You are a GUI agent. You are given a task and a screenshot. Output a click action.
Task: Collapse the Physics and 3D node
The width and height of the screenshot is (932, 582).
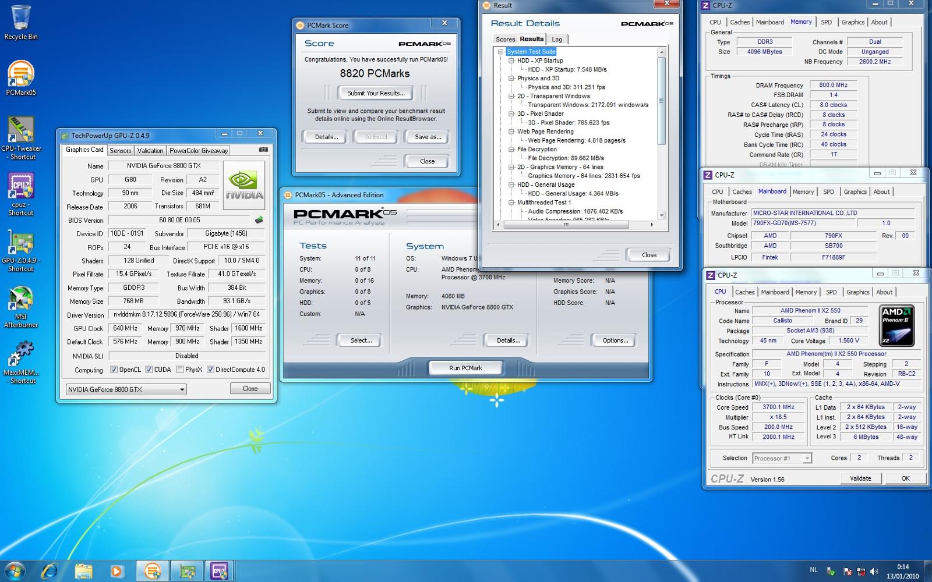tap(511, 78)
